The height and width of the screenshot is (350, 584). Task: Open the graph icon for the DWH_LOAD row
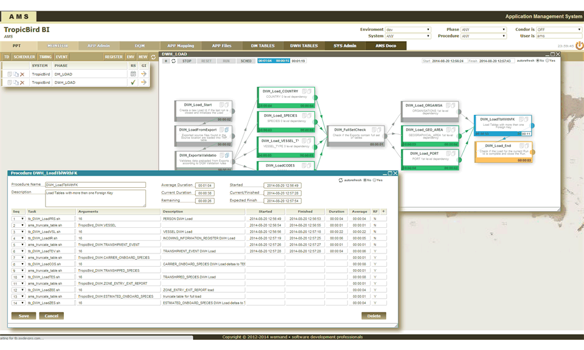tap(144, 82)
